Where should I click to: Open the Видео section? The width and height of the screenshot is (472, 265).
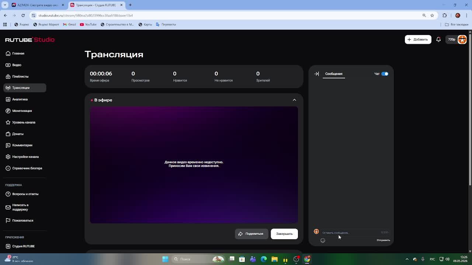click(14, 65)
